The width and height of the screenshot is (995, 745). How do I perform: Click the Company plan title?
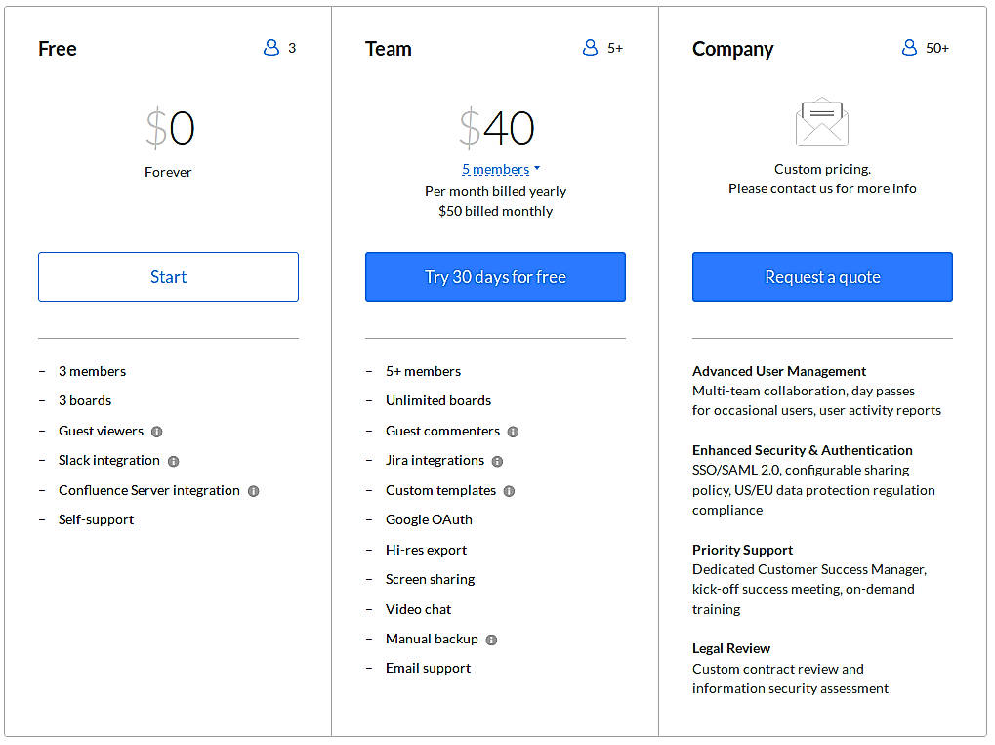click(x=732, y=49)
